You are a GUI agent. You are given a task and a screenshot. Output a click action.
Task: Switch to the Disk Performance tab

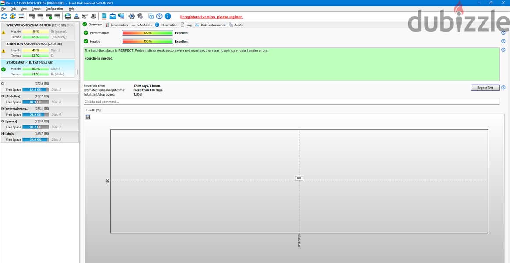coord(210,25)
